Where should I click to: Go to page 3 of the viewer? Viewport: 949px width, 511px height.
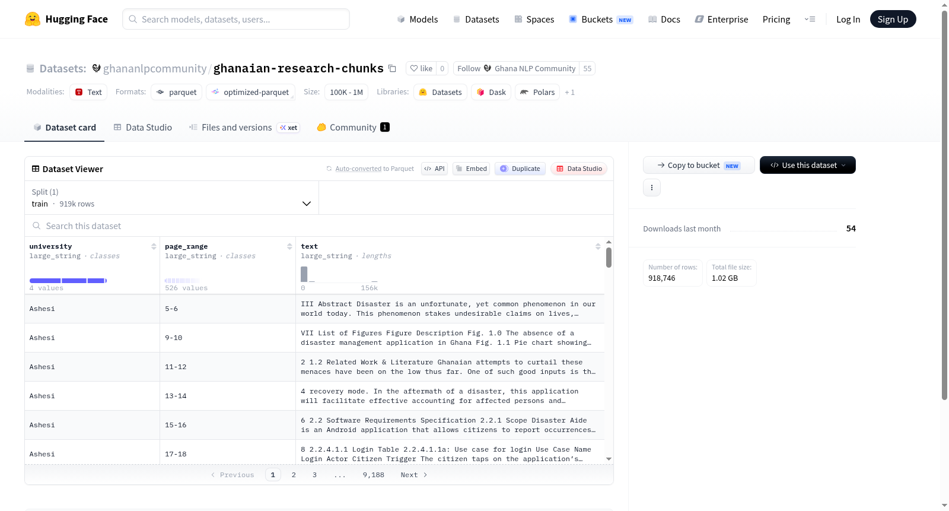point(314,475)
